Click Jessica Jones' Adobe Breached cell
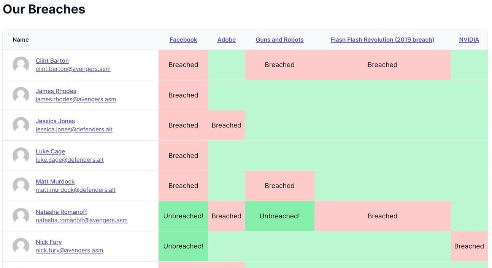 [x=227, y=125]
